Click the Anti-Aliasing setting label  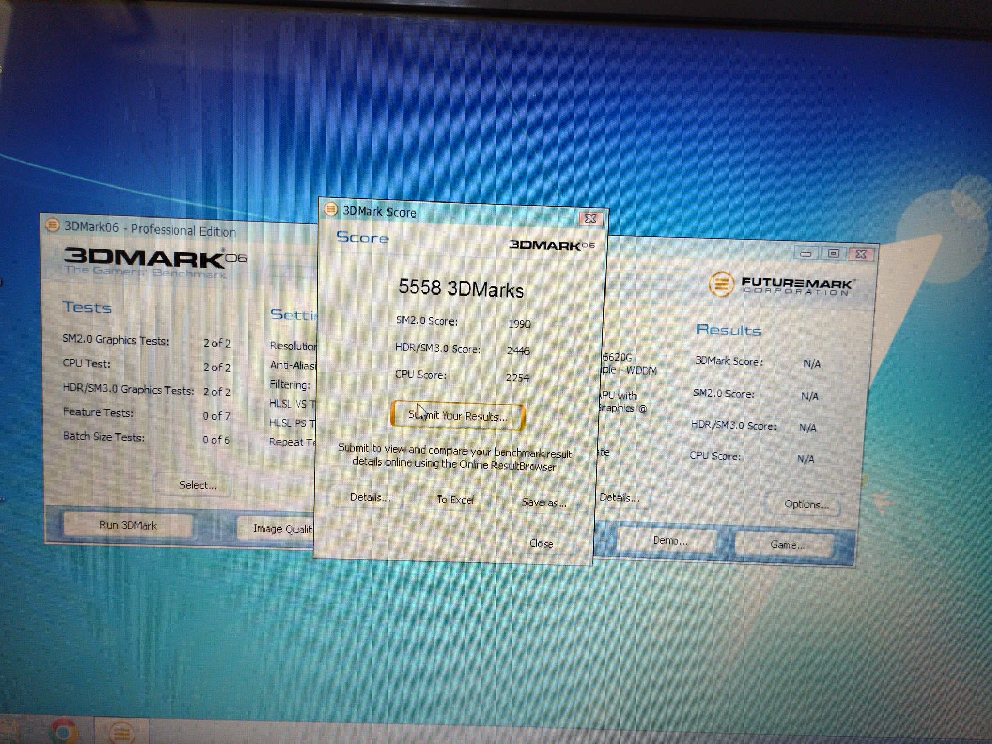[292, 365]
